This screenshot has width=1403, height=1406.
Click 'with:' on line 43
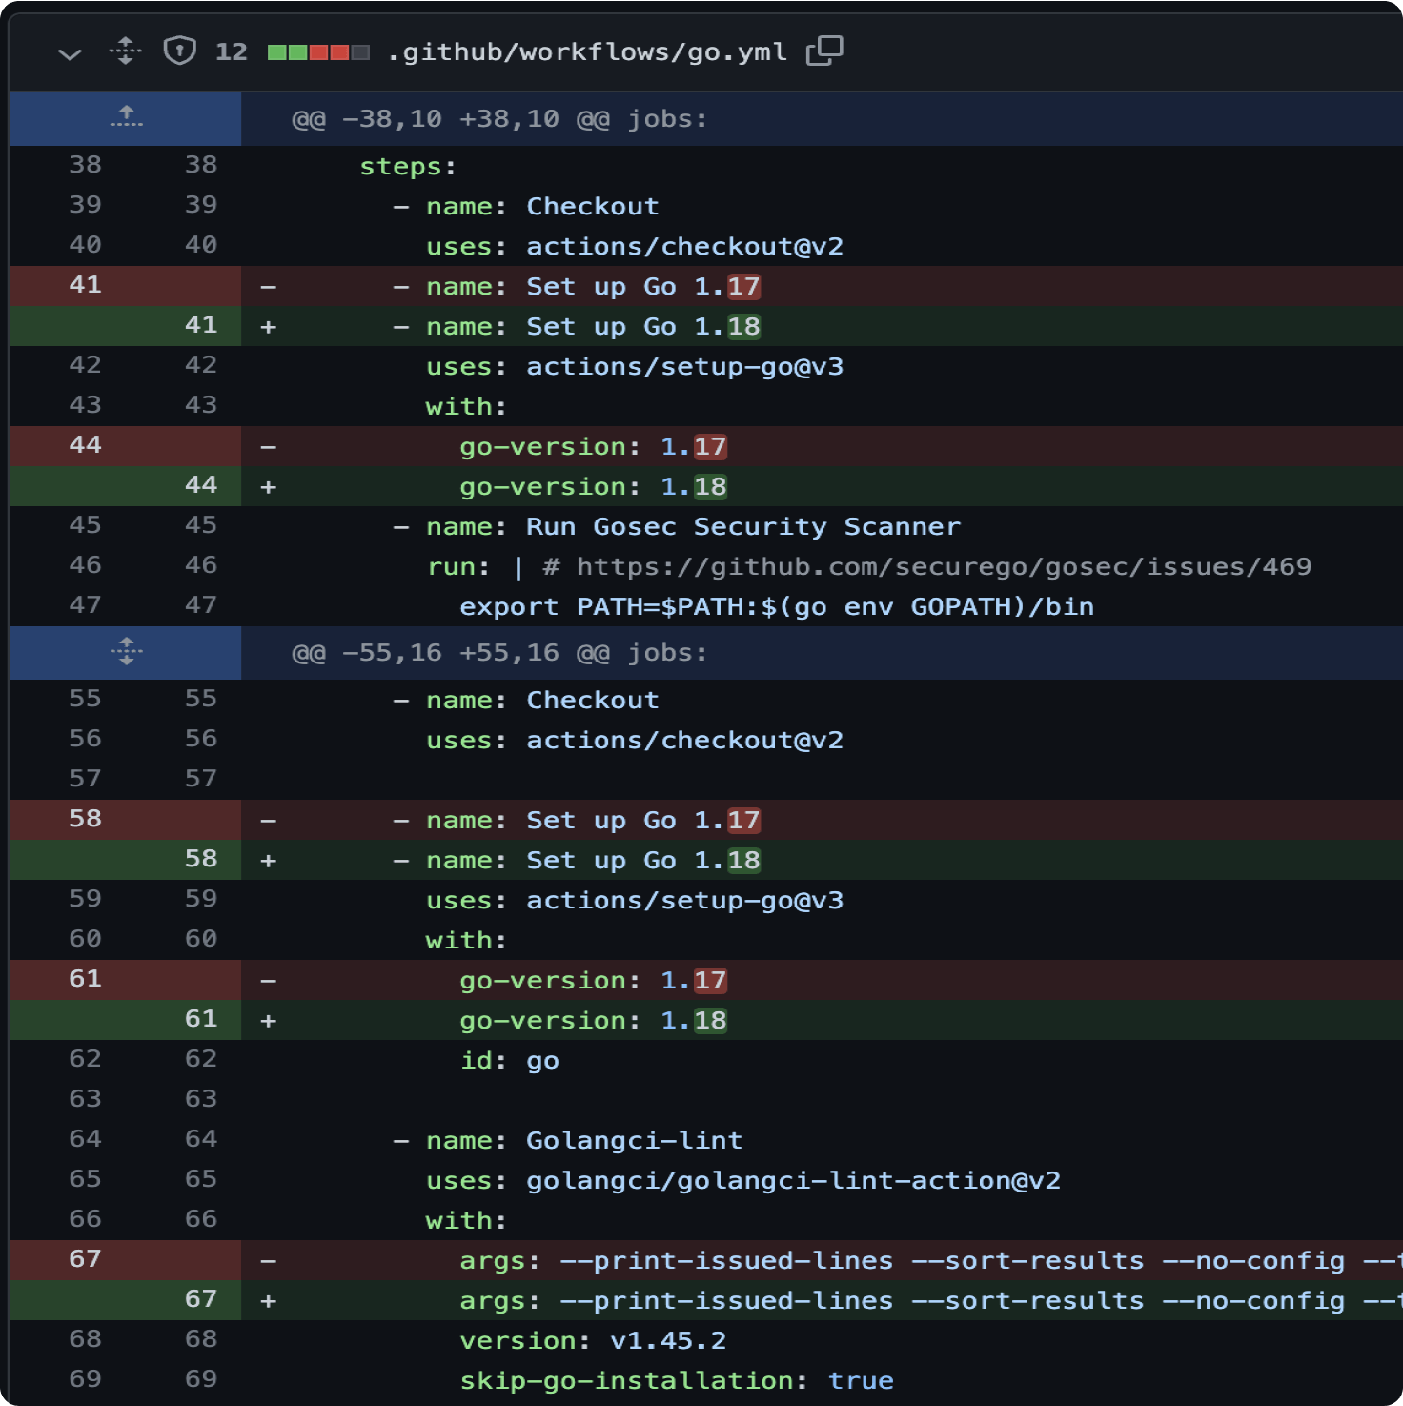click(x=466, y=407)
